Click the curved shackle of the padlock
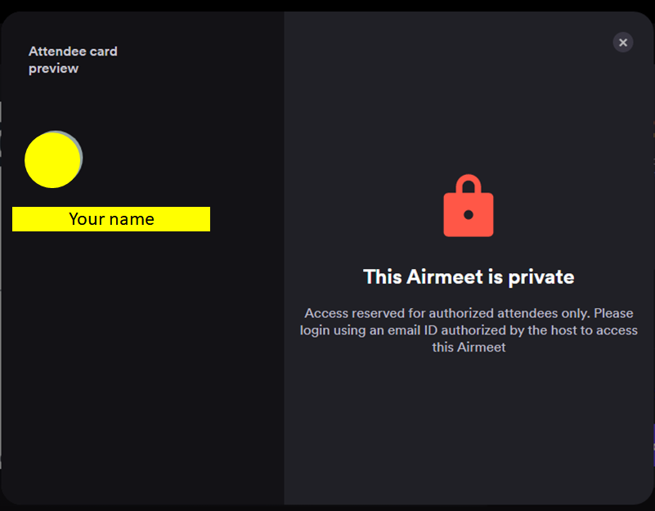 pos(469,183)
